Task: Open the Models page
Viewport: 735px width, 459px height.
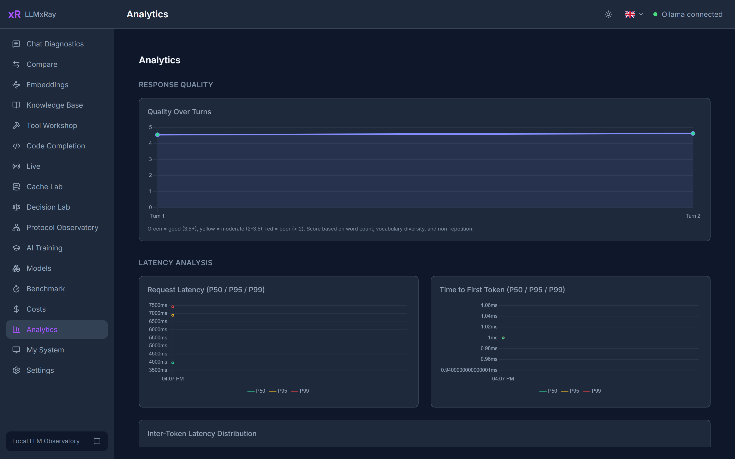Action: pyautogui.click(x=57, y=268)
